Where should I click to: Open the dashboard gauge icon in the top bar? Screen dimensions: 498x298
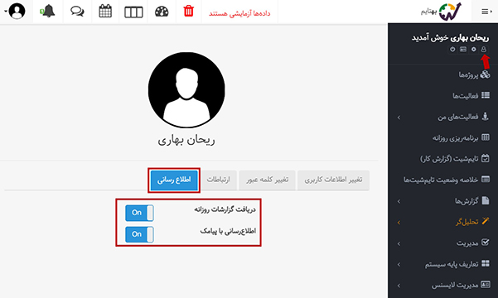point(162,12)
